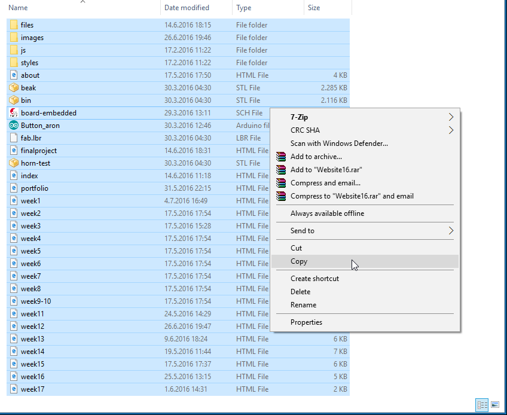
Task: Choose Delete in the context menu
Action: point(365,292)
